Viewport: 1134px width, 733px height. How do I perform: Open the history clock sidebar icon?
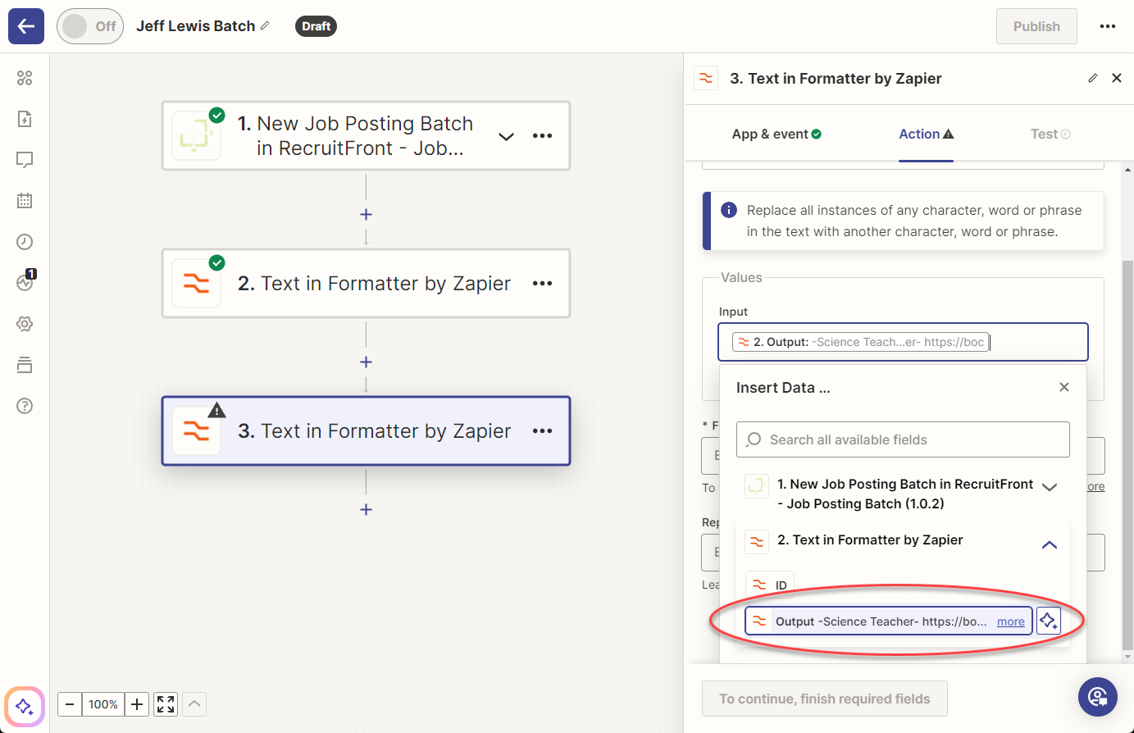[x=25, y=242]
